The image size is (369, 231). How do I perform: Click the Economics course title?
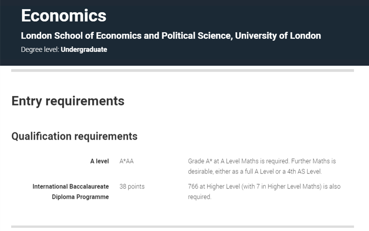(64, 15)
